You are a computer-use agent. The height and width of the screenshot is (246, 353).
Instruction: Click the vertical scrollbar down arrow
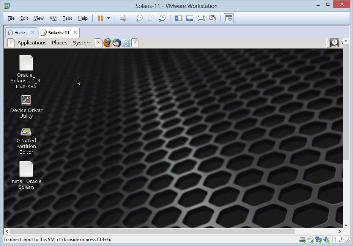pos(346,225)
